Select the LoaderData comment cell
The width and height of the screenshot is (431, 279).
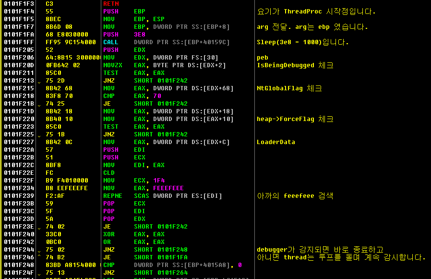pos(275,142)
